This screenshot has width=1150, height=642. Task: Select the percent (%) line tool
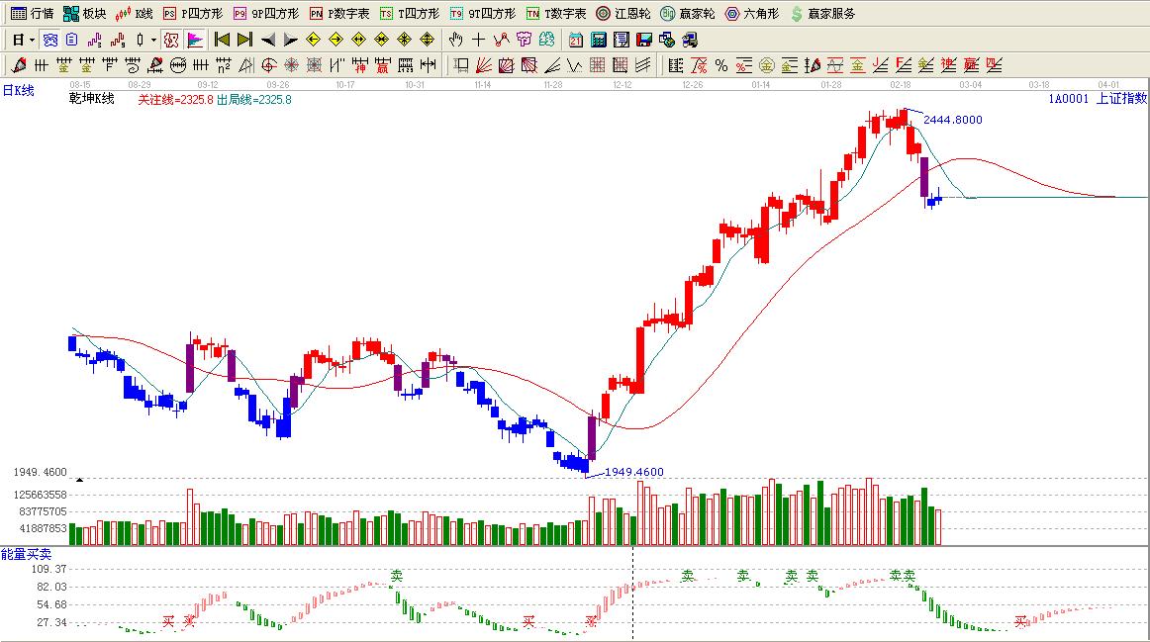coord(721,65)
